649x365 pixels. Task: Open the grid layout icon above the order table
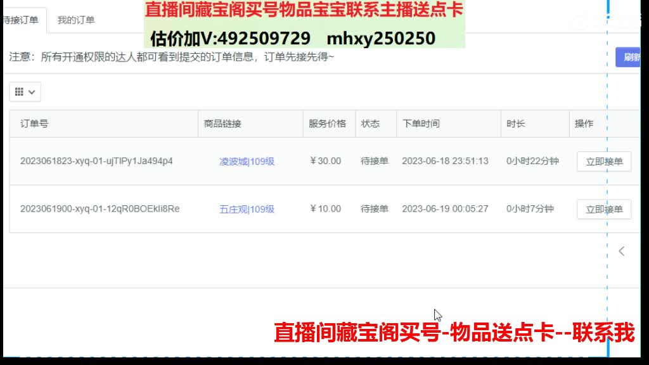click(x=21, y=91)
